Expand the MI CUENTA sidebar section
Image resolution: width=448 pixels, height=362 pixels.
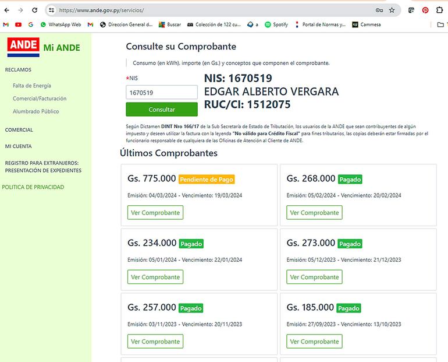point(19,146)
